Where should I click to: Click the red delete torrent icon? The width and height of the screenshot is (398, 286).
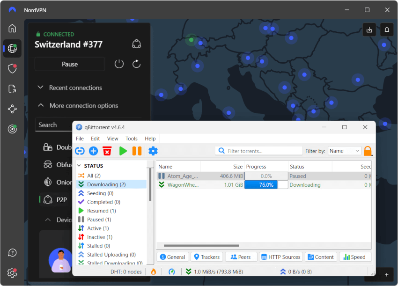pyautogui.click(x=107, y=151)
